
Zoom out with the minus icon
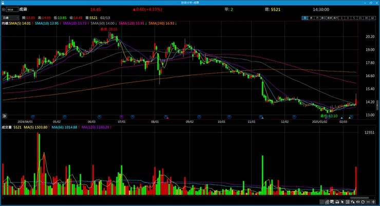click(368, 202)
